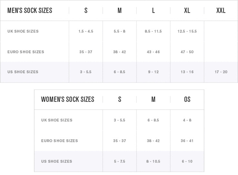Click men's US size 9 - 12 cell
The height and width of the screenshot is (175, 238).
[x=153, y=72]
